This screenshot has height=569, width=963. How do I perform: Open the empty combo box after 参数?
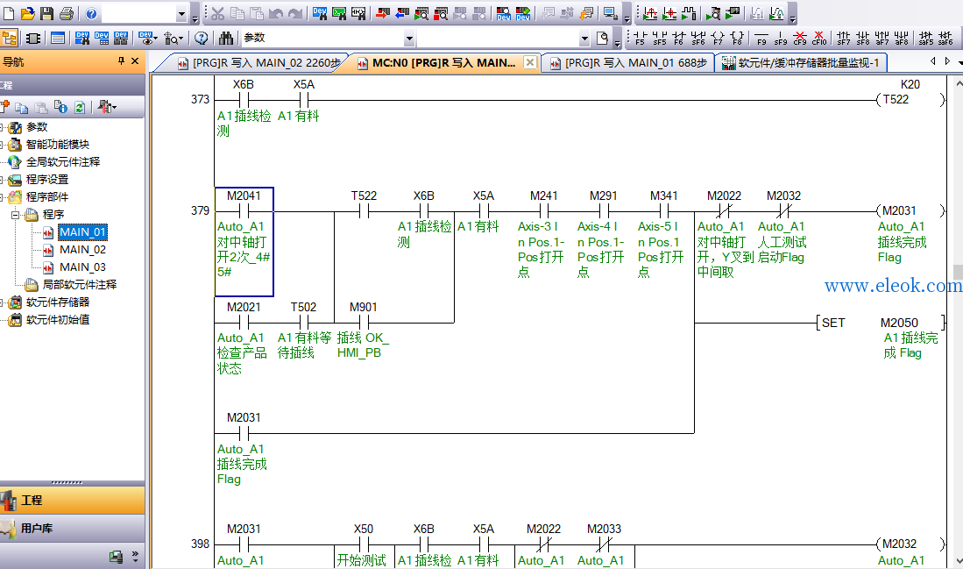[x=584, y=39]
